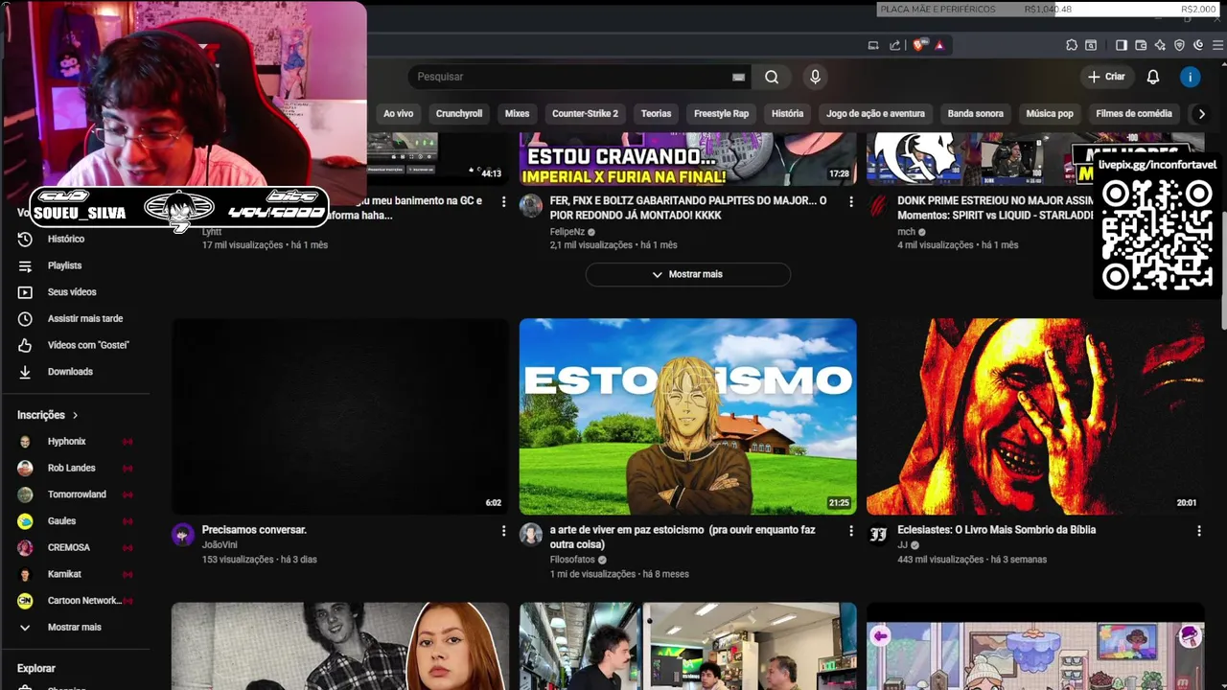The width and height of the screenshot is (1227, 690).
Task: Open Brave VPN shield icon
Action: 1180,45
